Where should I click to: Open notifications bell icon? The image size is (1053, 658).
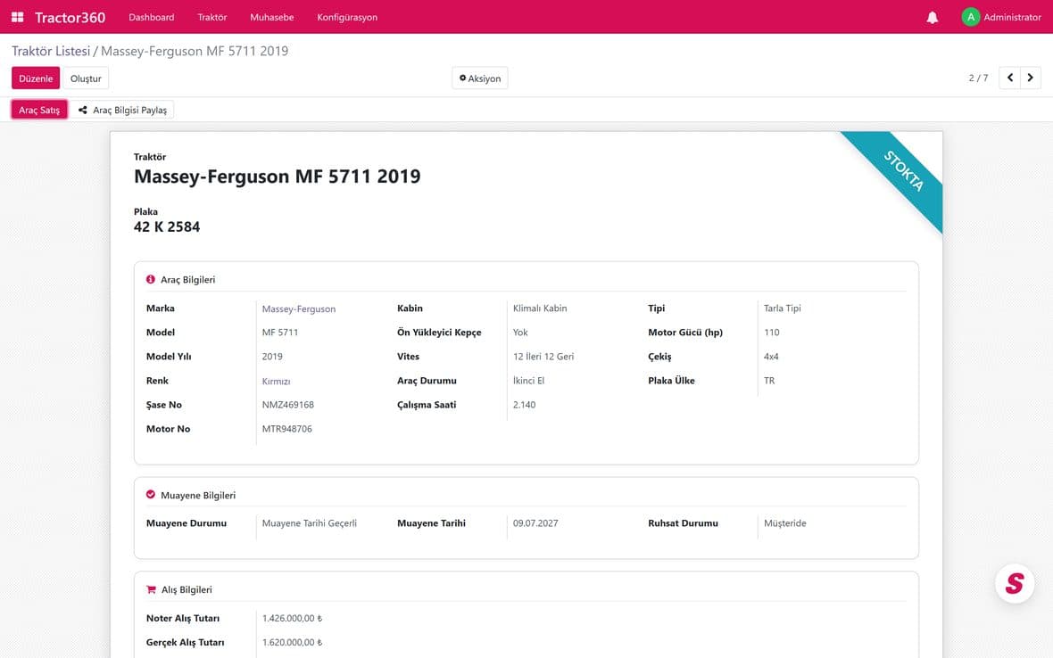tap(933, 18)
